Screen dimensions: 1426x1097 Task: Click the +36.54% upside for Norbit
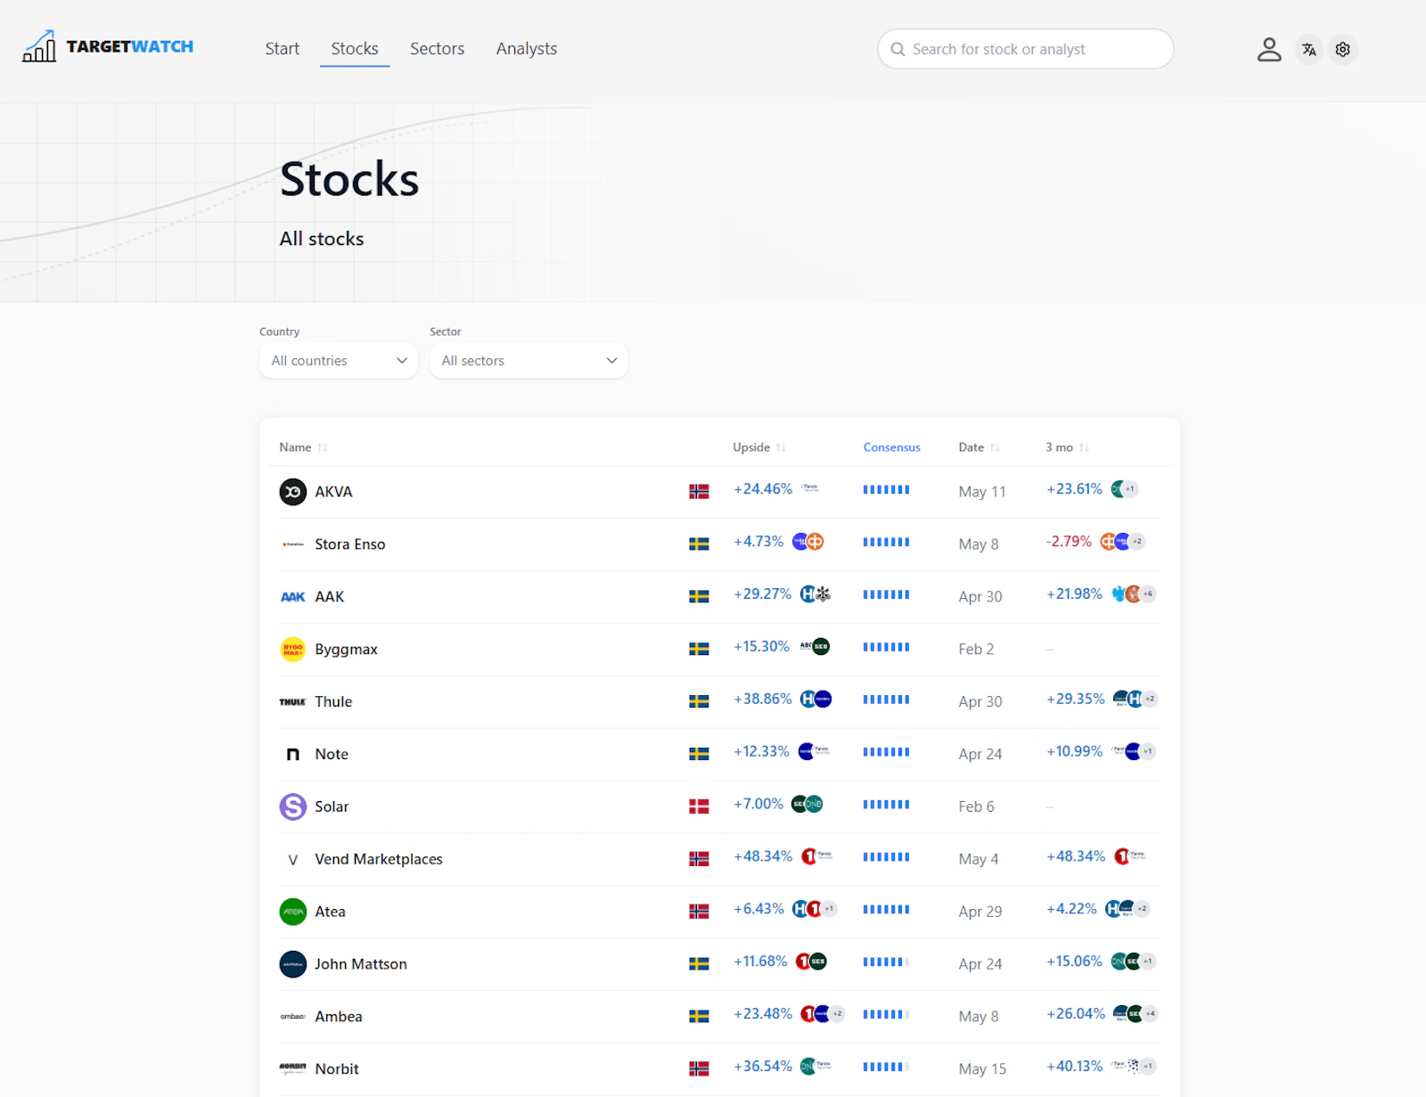[x=763, y=1067]
